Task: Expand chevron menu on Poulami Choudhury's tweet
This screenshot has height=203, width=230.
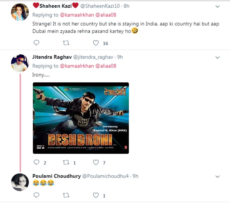Action: [217, 176]
